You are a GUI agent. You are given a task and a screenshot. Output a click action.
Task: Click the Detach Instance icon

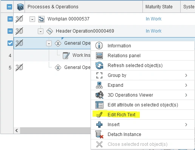(x=99, y=134)
